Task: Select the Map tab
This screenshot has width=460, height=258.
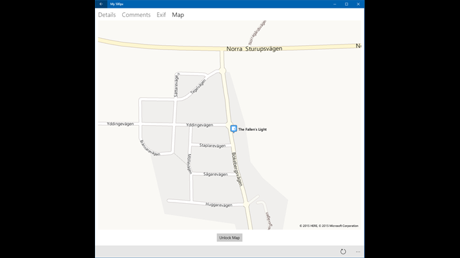Action: coord(178,15)
